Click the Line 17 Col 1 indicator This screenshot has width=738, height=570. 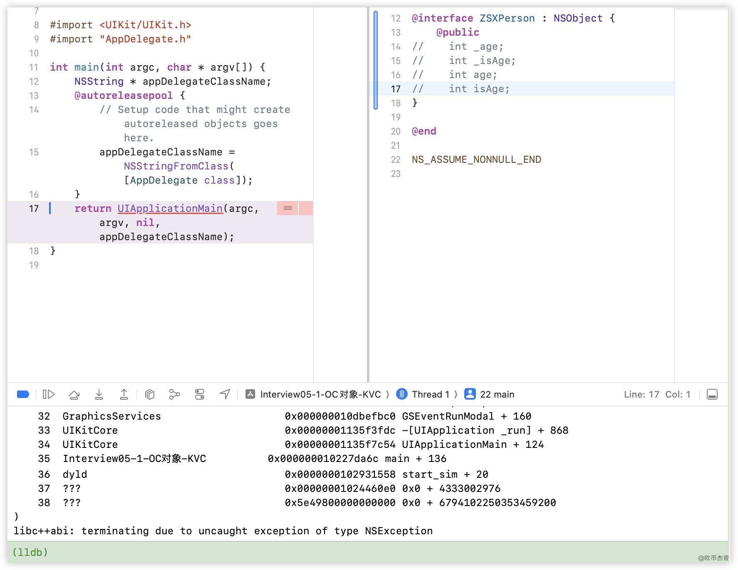[x=656, y=394]
